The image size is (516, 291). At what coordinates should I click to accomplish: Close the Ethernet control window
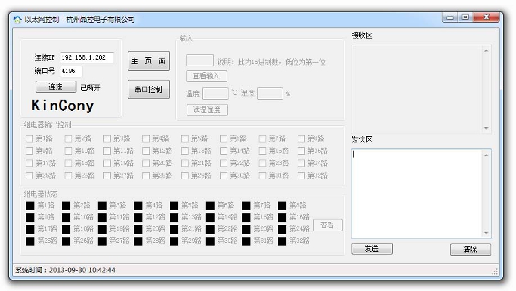(486, 17)
